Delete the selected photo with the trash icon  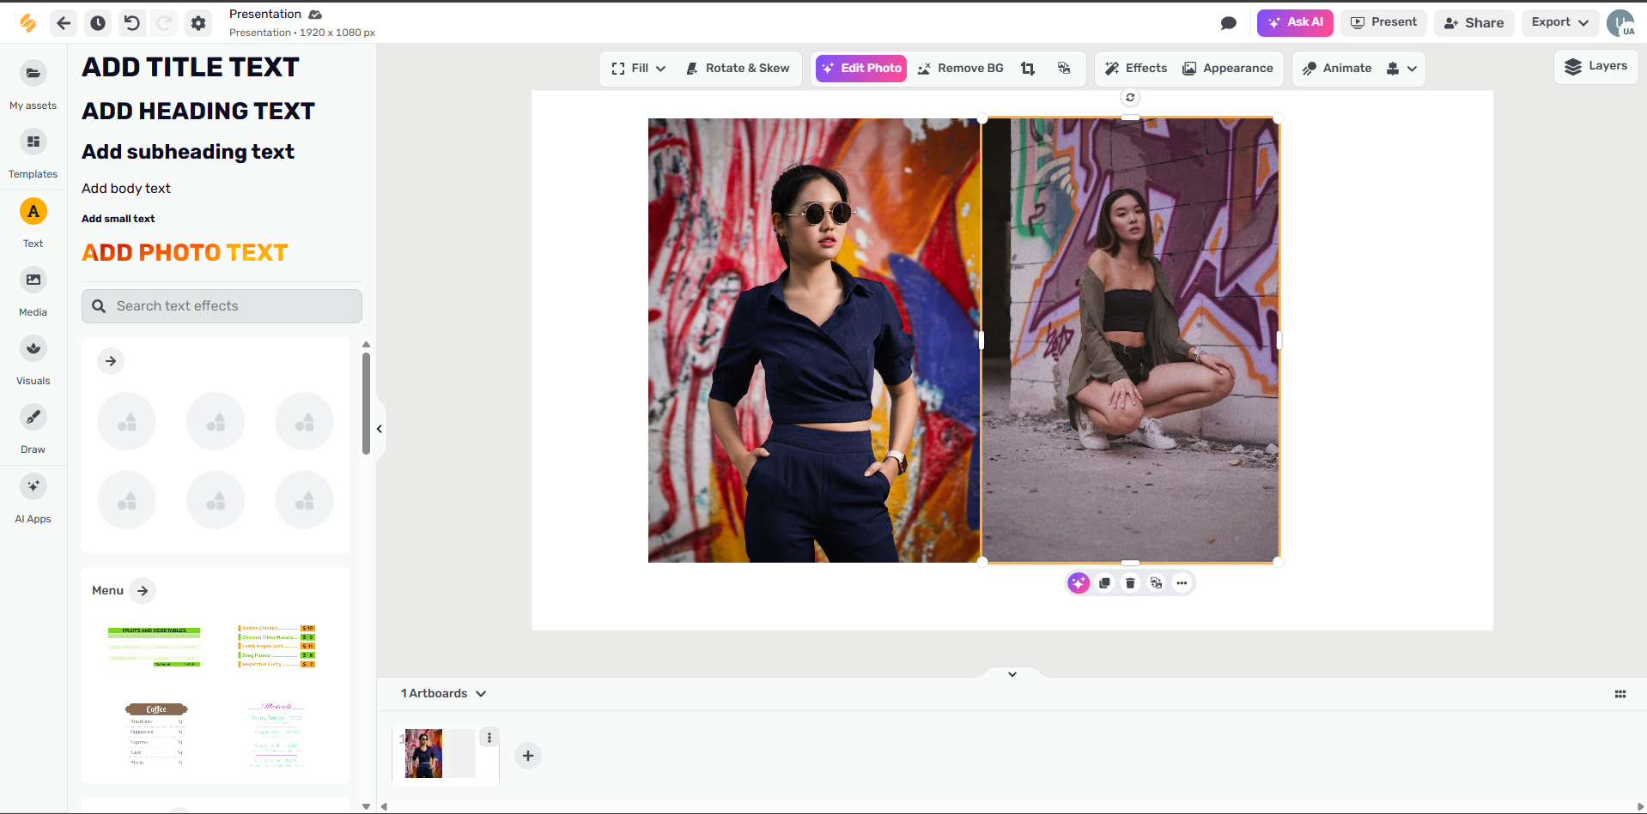[x=1129, y=582]
